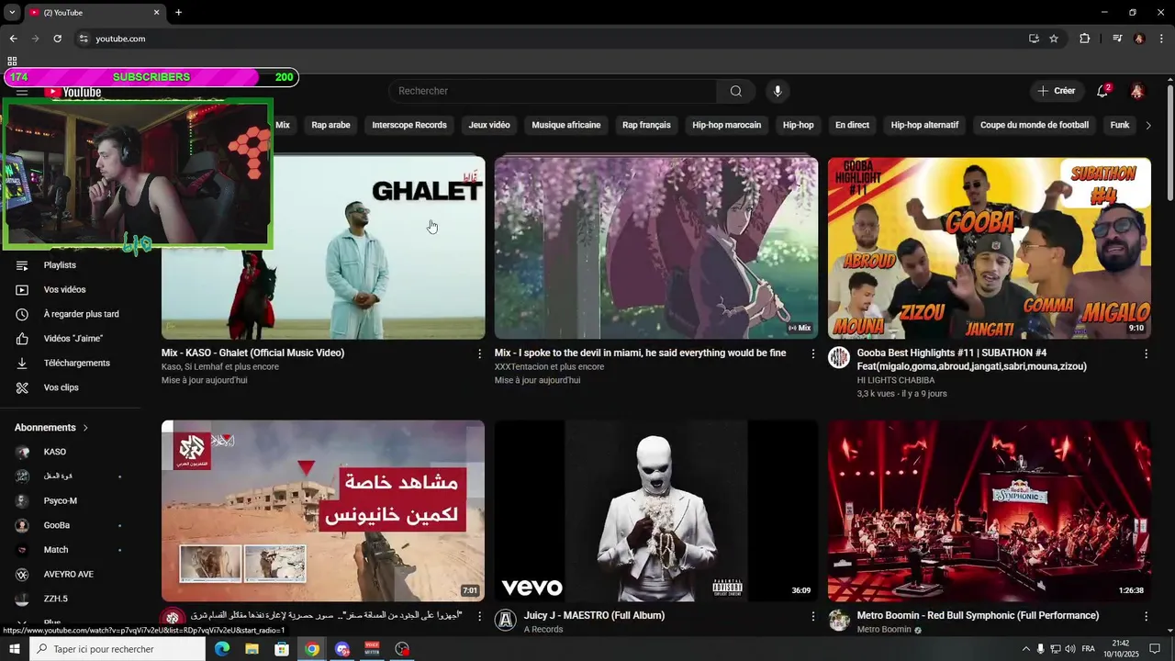Screen dimensions: 1175x661
Task: Open À regarder plus tard
Action: tap(73, 314)
